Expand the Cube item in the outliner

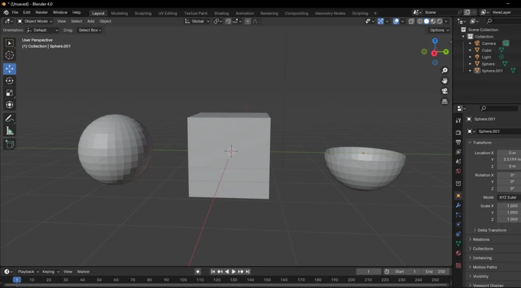(471, 50)
